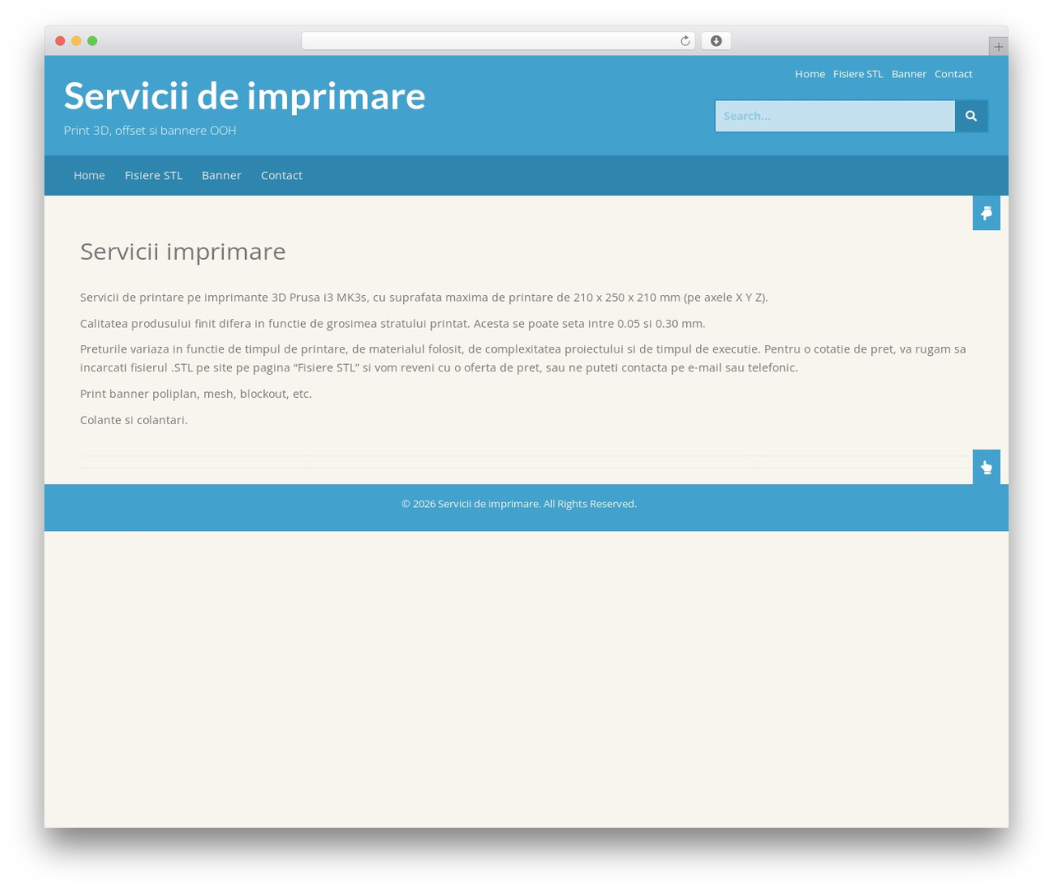Open Home in the main navigation bar
The height and width of the screenshot is (891, 1053).
tap(89, 175)
